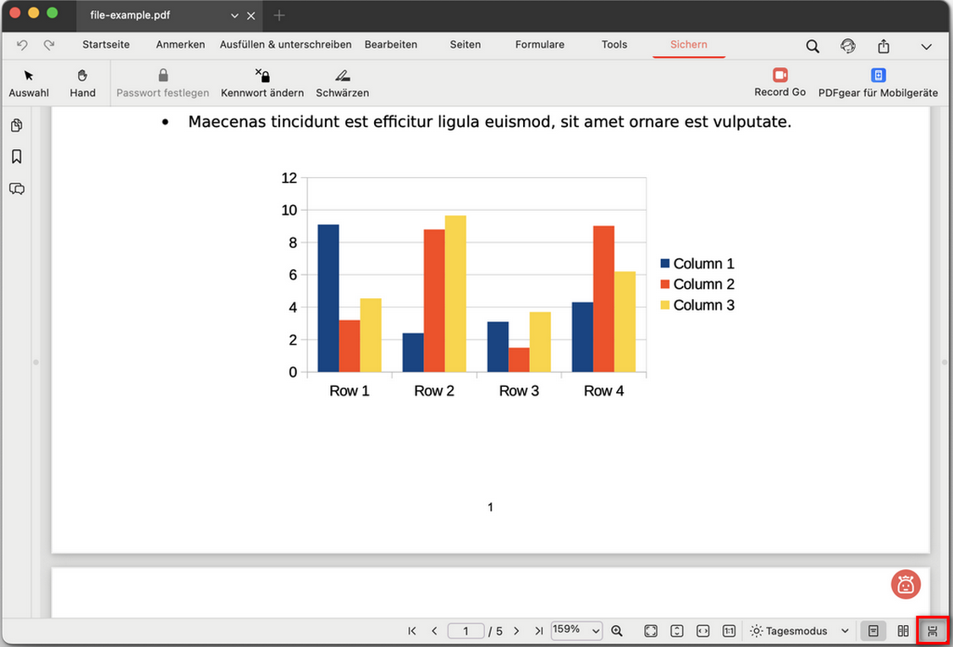Viewport: 953px width, 647px height.
Task: Open the bookmarks sidebar panel
Action: 16,157
